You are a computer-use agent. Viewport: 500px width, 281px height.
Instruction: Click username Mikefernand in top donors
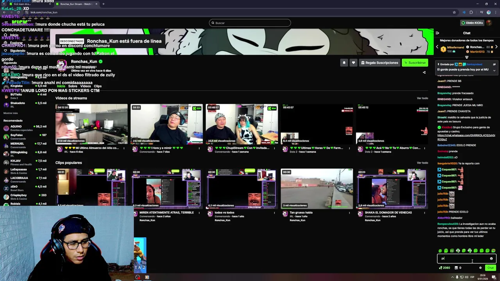[455, 47]
